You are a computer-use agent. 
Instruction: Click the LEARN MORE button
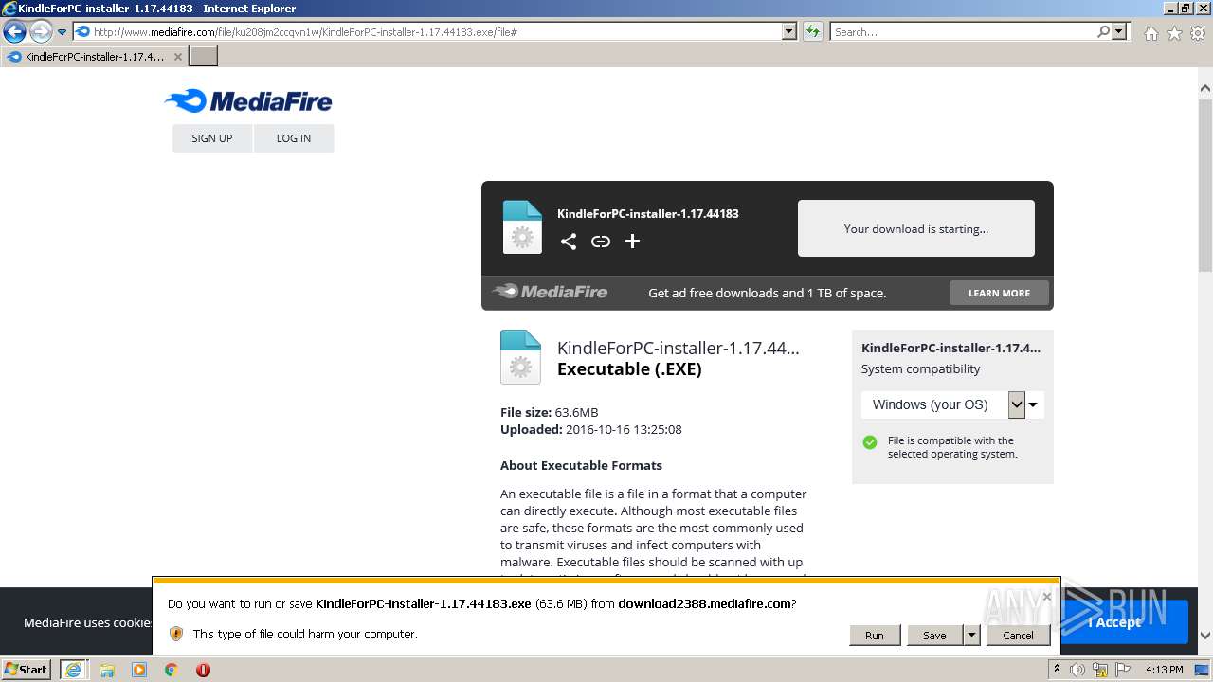point(999,293)
